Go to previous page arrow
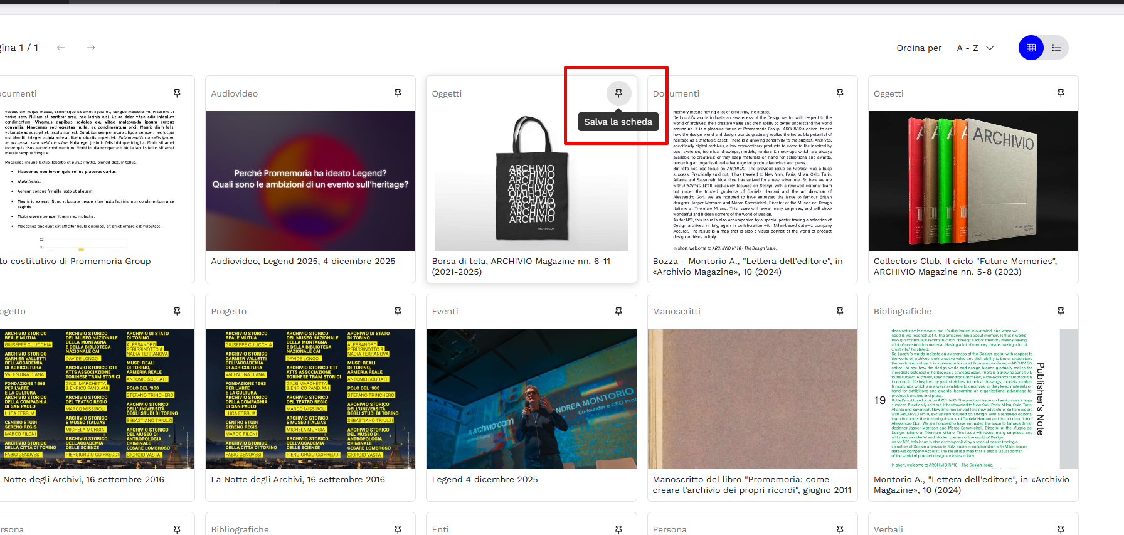The width and height of the screenshot is (1124, 535). pos(61,48)
